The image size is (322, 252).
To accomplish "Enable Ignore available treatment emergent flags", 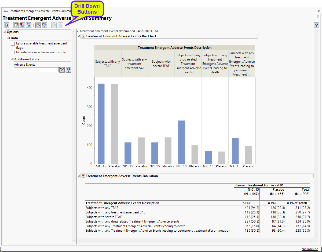I will pyautogui.click(x=13, y=44).
